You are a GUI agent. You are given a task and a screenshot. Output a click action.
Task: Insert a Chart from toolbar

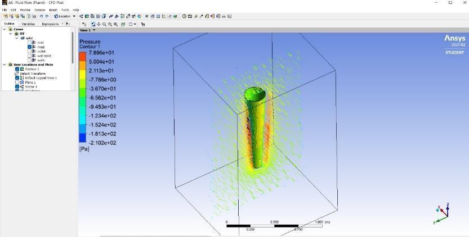click(164, 16)
